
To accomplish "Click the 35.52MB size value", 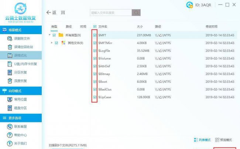I will click(143, 51).
